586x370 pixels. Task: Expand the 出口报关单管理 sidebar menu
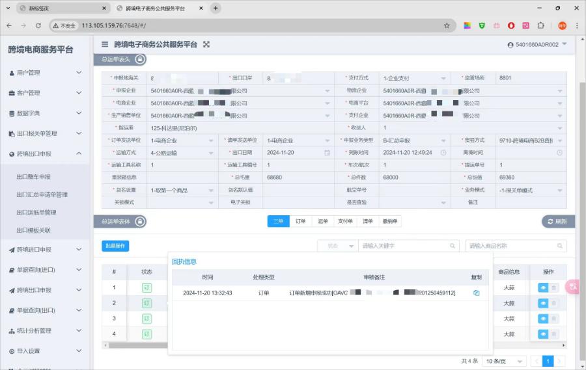(x=45, y=133)
